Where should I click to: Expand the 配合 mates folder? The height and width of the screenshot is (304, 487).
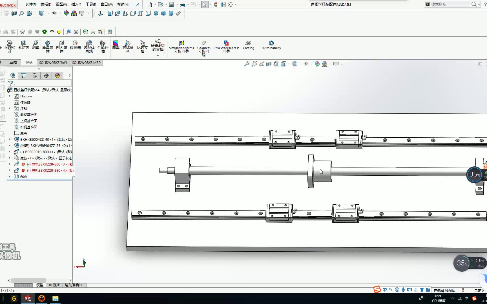pos(9,176)
